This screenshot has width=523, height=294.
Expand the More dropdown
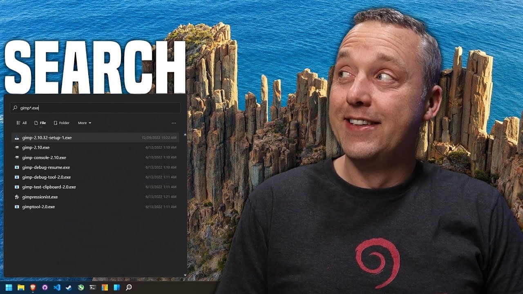tap(85, 123)
